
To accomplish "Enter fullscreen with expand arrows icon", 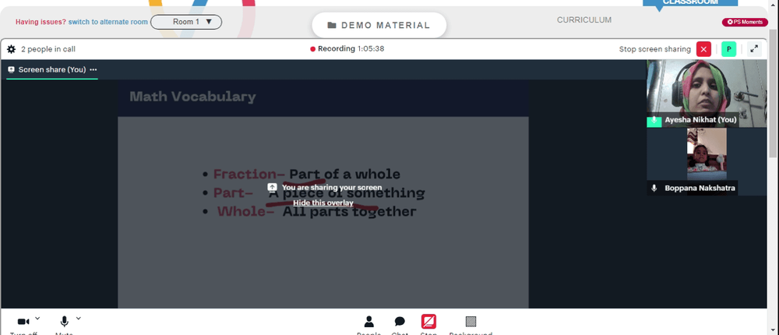I will (754, 49).
